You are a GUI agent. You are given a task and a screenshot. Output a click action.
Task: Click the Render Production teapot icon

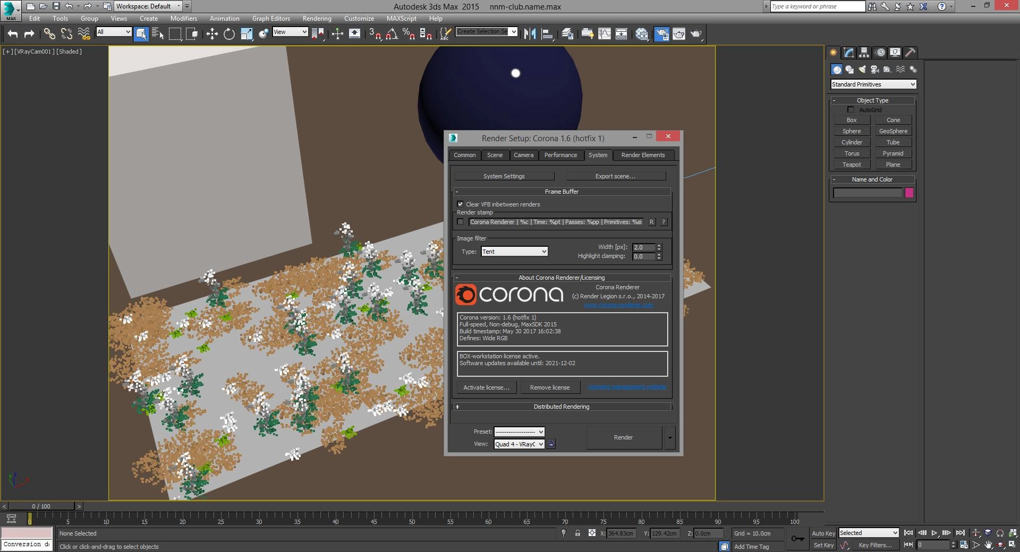[696, 34]
